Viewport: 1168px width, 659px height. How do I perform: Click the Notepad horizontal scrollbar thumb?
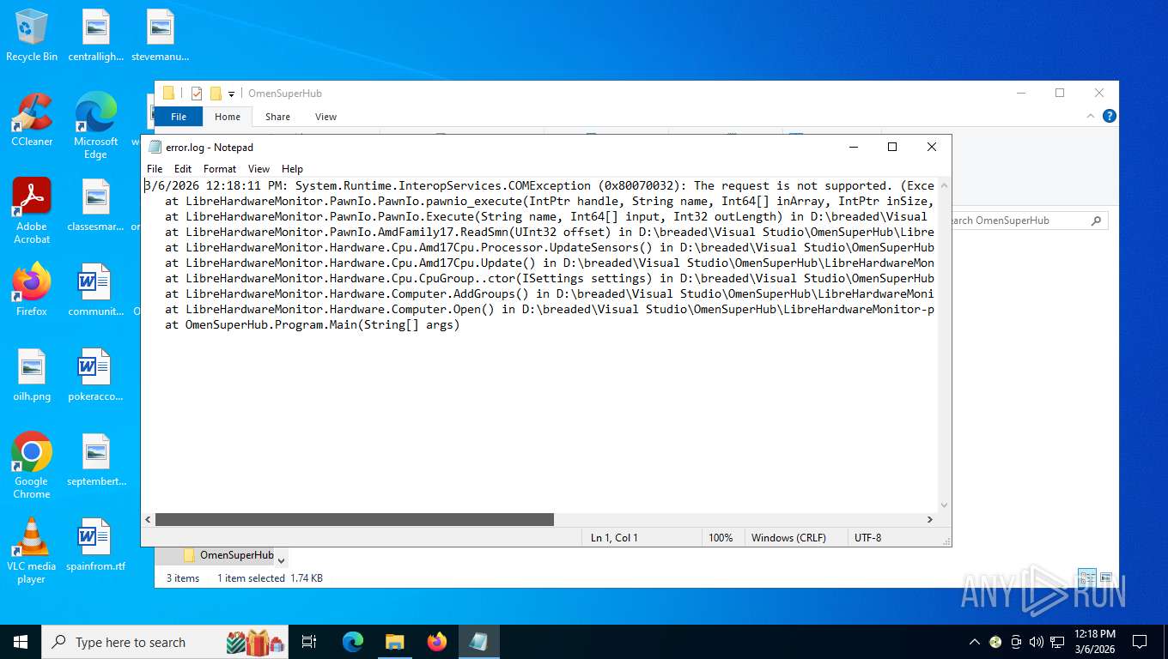354,519
